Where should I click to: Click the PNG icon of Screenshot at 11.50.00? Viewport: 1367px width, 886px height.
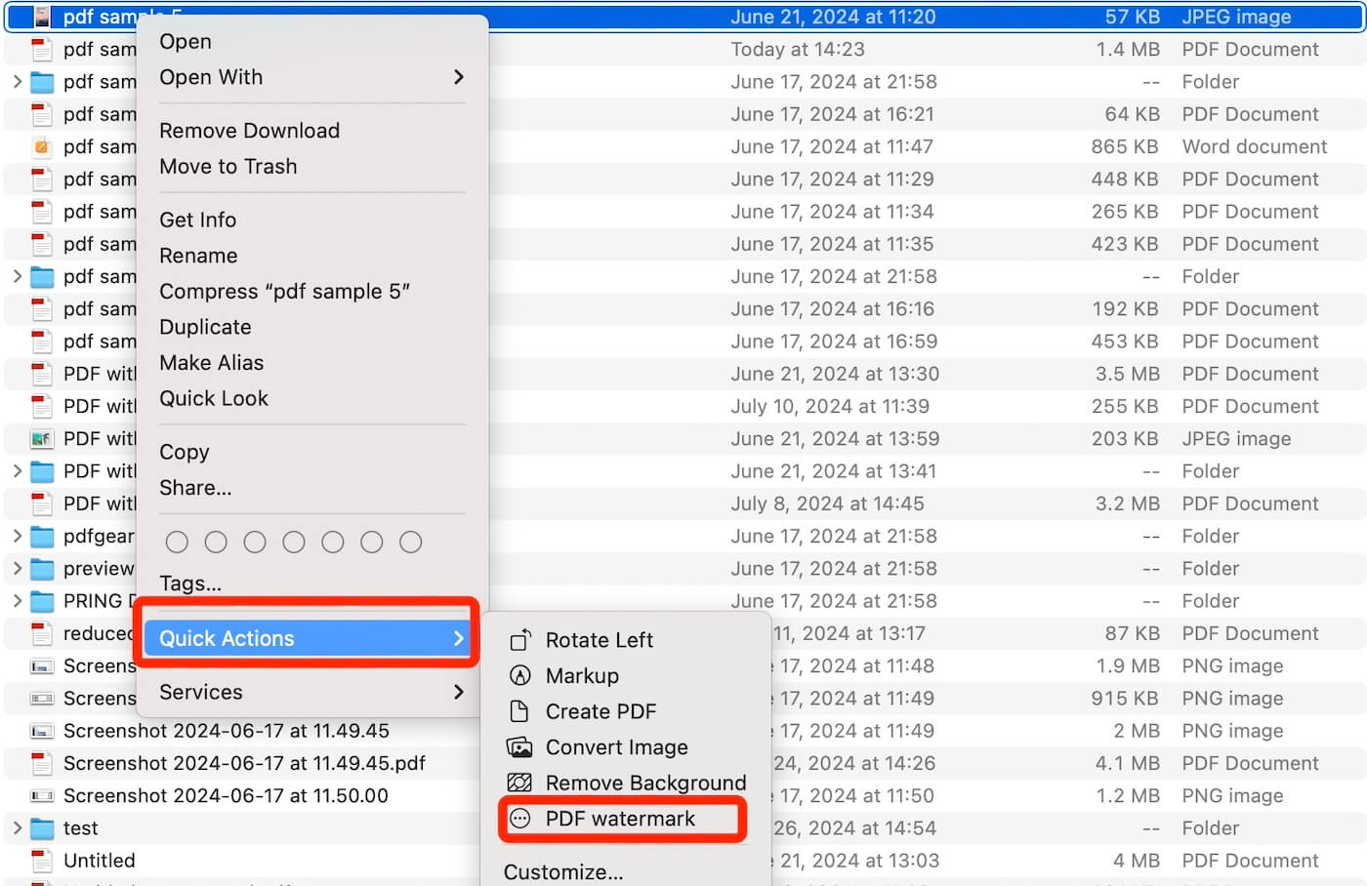[40, 795]
